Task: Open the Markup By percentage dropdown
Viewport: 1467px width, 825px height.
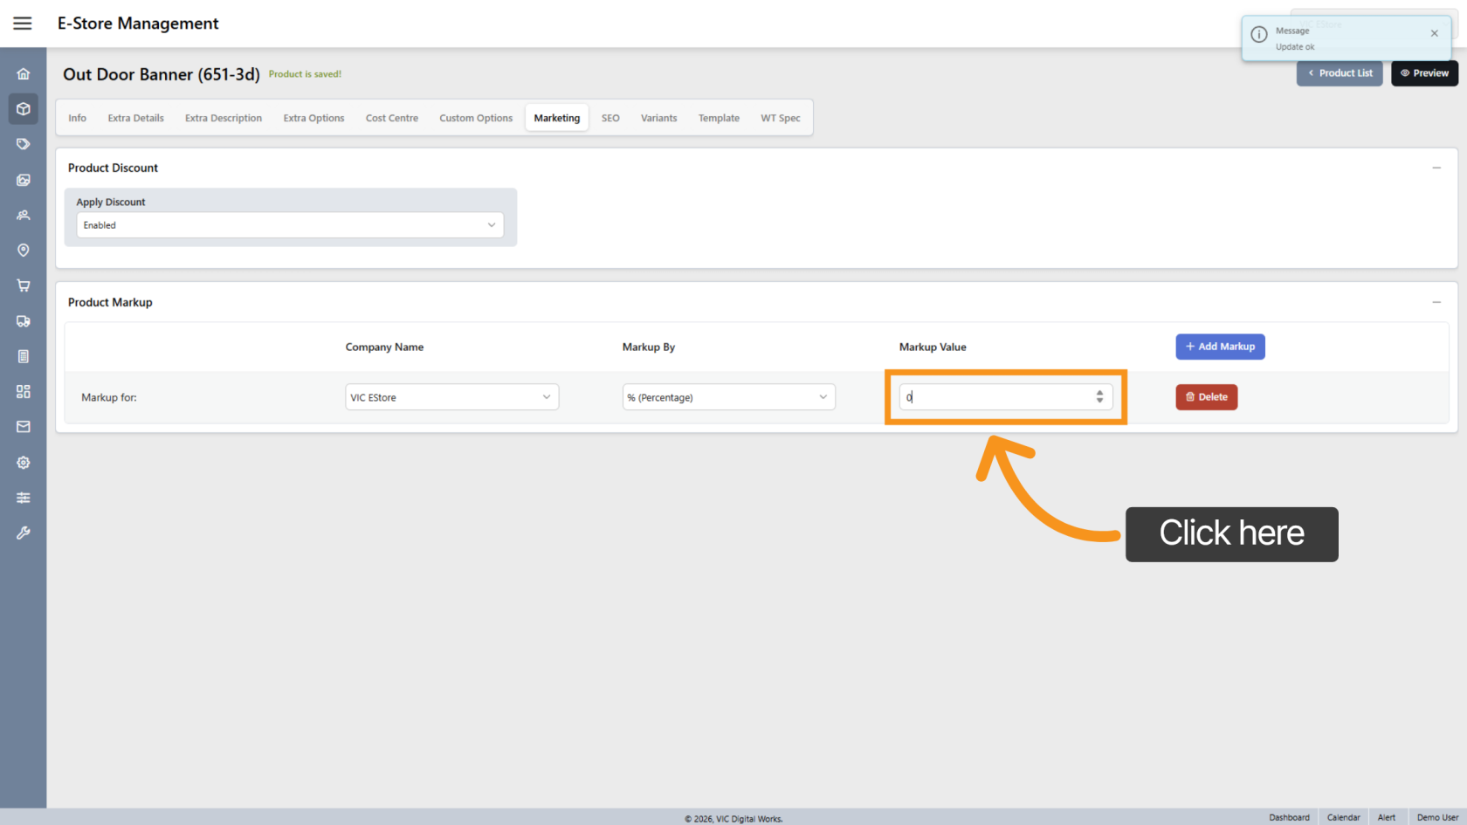Action: [728, 397]
